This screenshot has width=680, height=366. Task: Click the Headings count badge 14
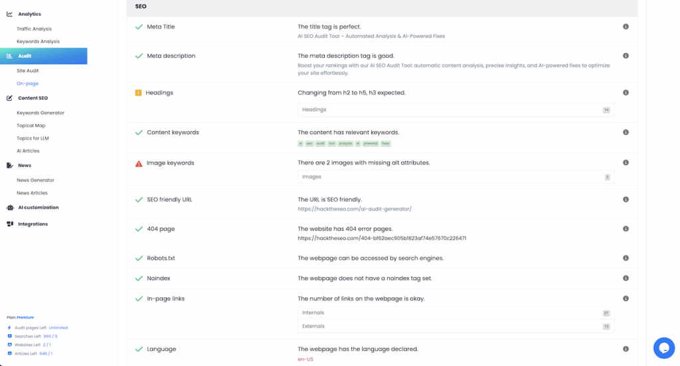606,110
